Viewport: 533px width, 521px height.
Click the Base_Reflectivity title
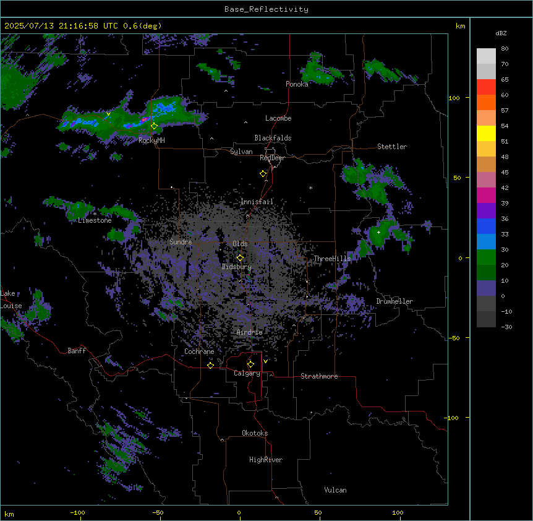pos(266,9)
